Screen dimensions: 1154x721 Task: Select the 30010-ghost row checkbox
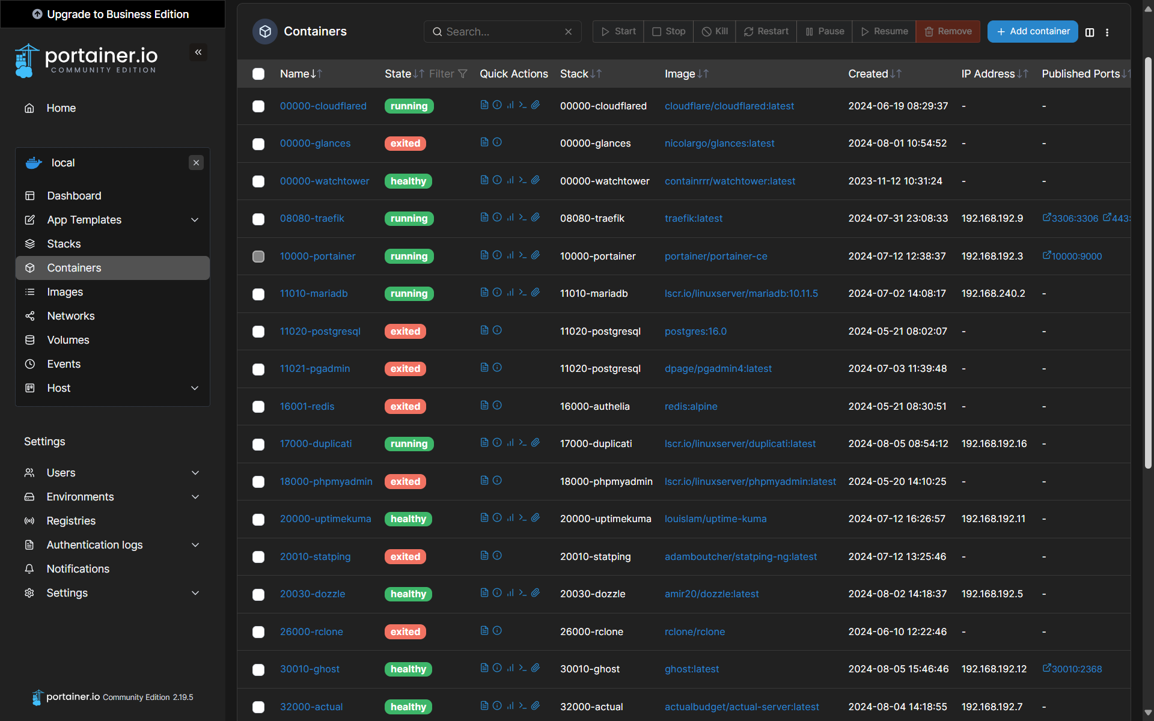(x=258, y=670)
